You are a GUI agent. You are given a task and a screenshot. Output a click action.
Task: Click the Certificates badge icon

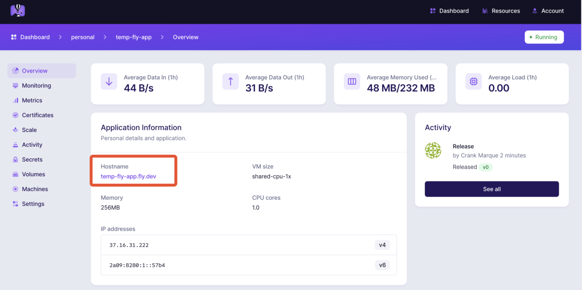(16, 115)
